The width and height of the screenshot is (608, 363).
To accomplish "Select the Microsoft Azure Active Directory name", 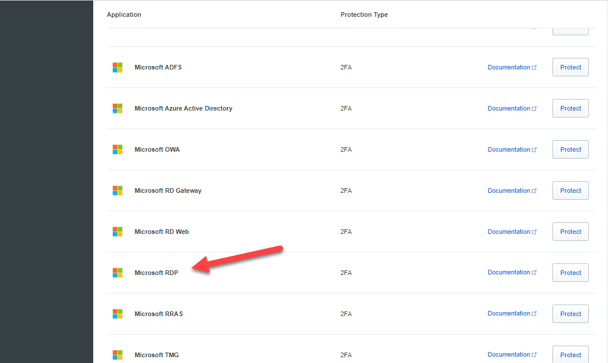I will pos(184,109).
